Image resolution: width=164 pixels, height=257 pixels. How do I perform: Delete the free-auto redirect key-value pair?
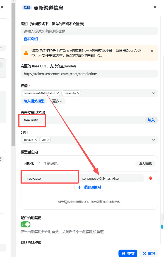coord(151,178)
